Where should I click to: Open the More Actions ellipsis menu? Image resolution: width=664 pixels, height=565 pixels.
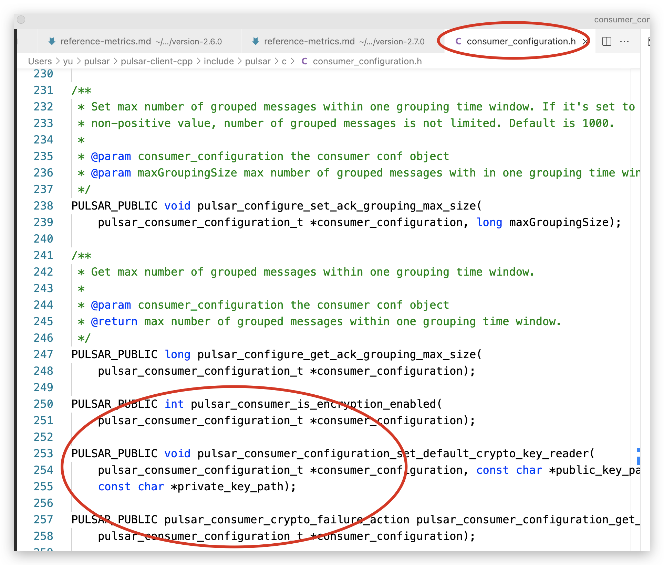(x=624, y=42)
